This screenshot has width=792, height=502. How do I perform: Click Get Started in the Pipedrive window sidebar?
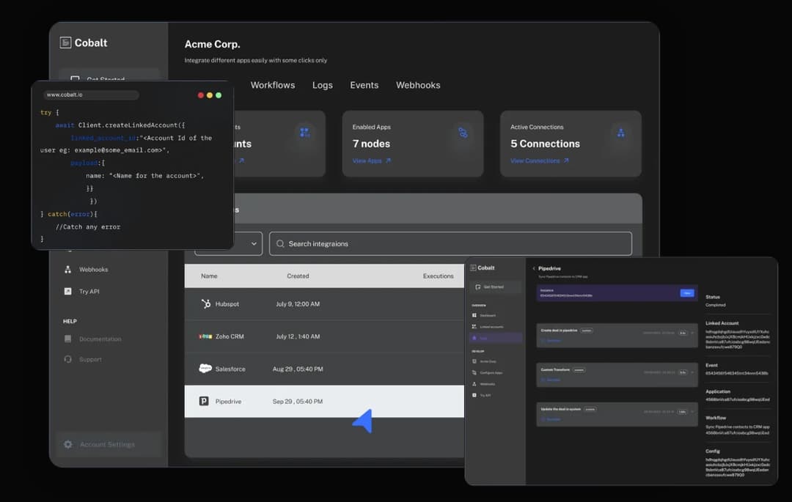tap(495, 287)
